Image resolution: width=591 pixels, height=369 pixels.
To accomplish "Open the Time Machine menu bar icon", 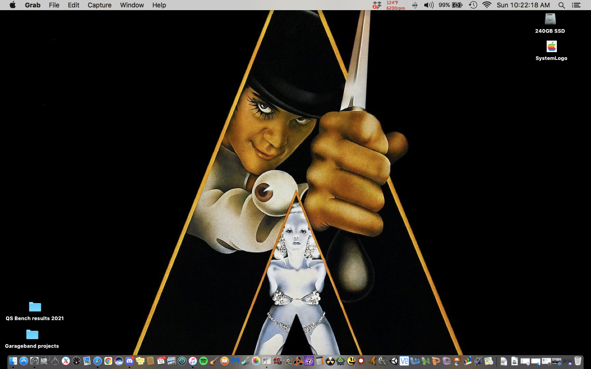I will point(473,5).
